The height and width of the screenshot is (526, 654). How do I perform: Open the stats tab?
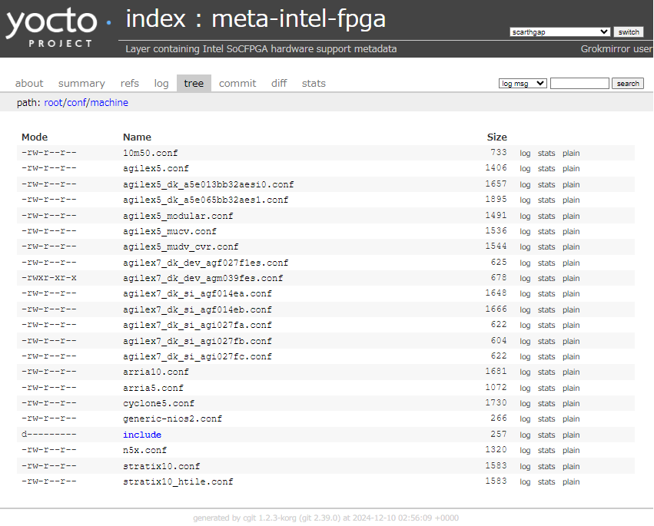(x=314, y=84)
